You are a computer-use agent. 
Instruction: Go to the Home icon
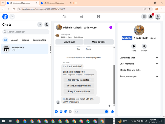tap(64, 17)
